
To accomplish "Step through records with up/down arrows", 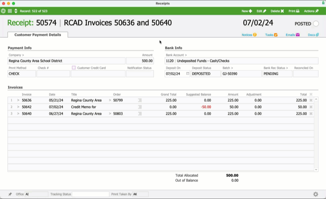I will 16,11.
